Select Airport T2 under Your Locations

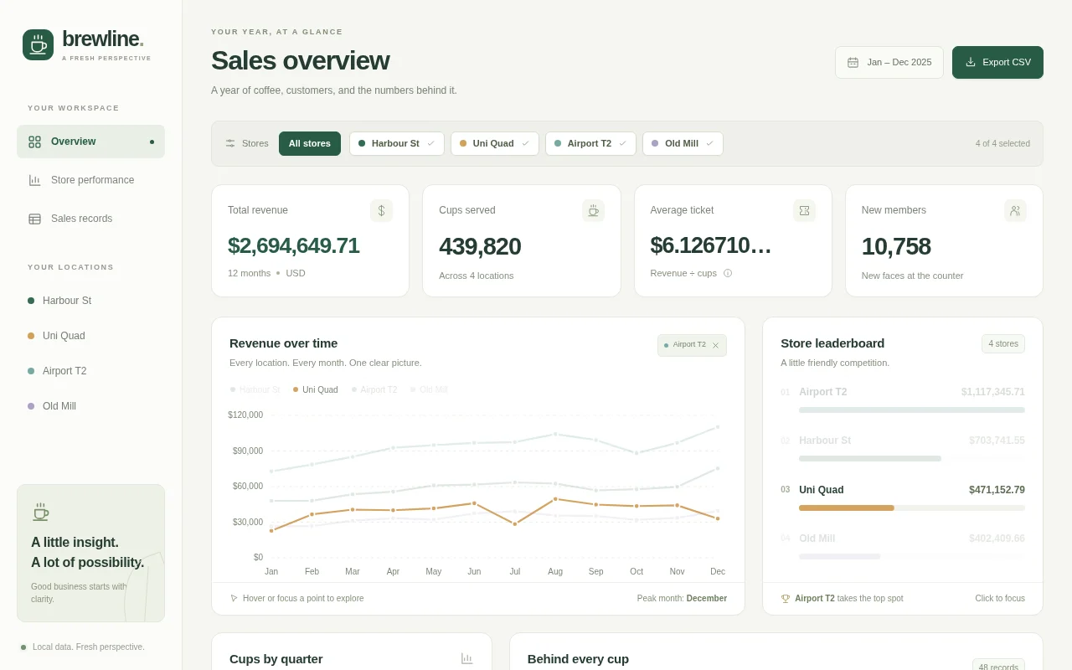pyautogui.click(x=90, y=371)
